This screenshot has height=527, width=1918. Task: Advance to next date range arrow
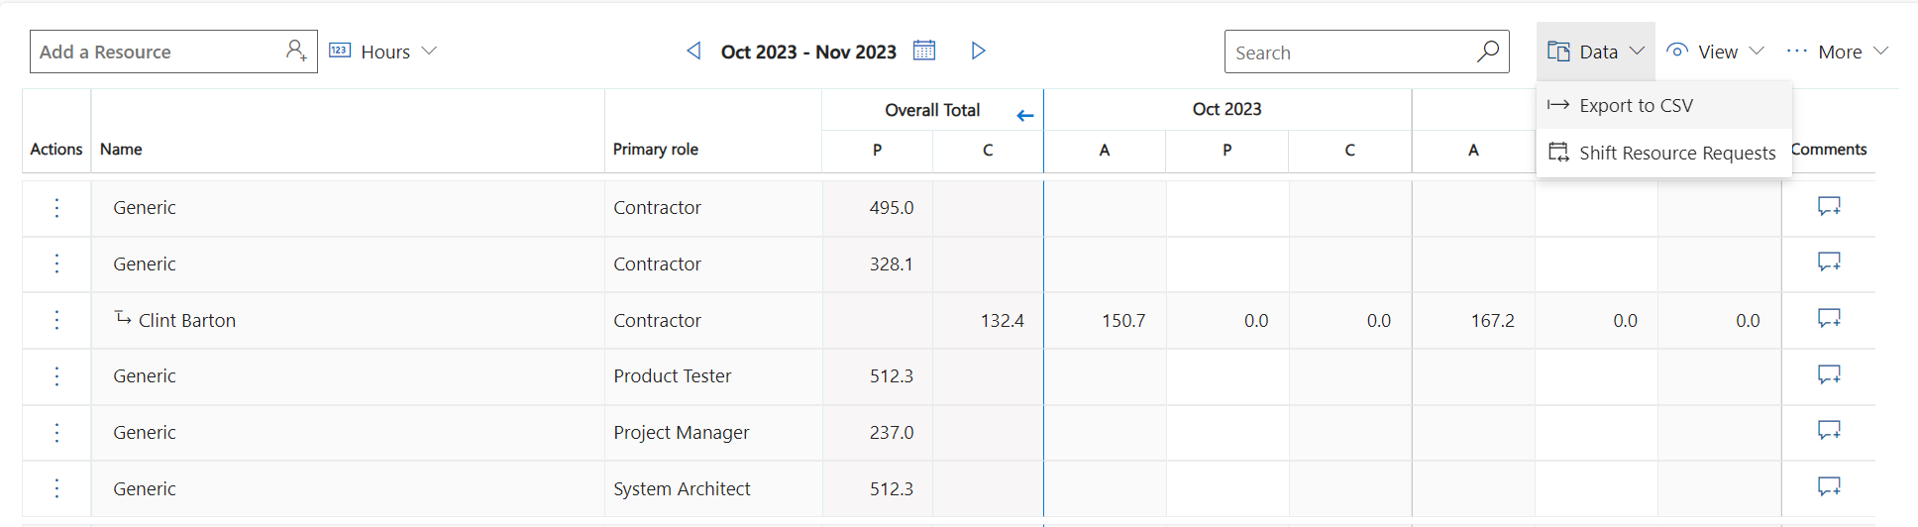pyautogui.click(x=978, y=51)
